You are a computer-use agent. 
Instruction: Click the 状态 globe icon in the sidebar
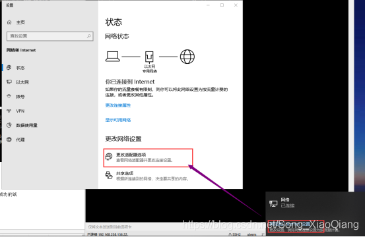[x=9, y=68]
